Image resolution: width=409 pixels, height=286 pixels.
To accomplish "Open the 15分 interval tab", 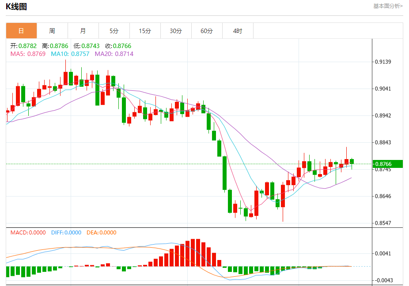I will point(145,31).
